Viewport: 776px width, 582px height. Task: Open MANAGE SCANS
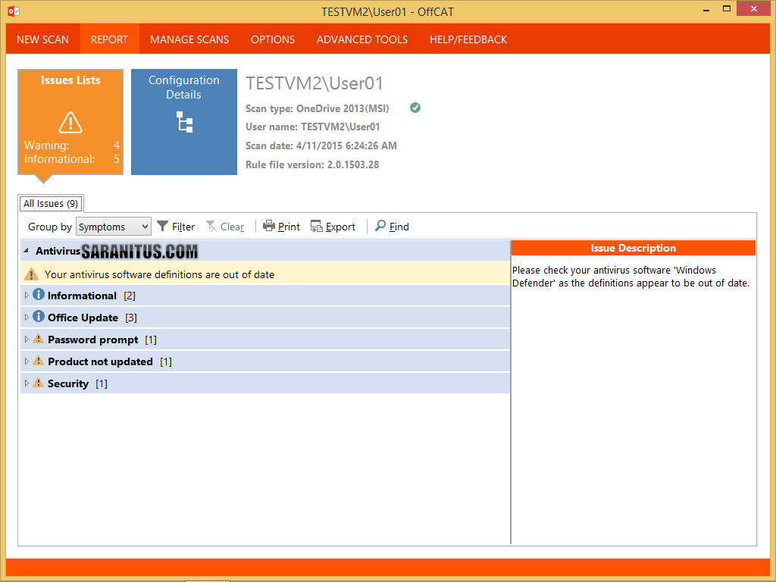(189, 39)
